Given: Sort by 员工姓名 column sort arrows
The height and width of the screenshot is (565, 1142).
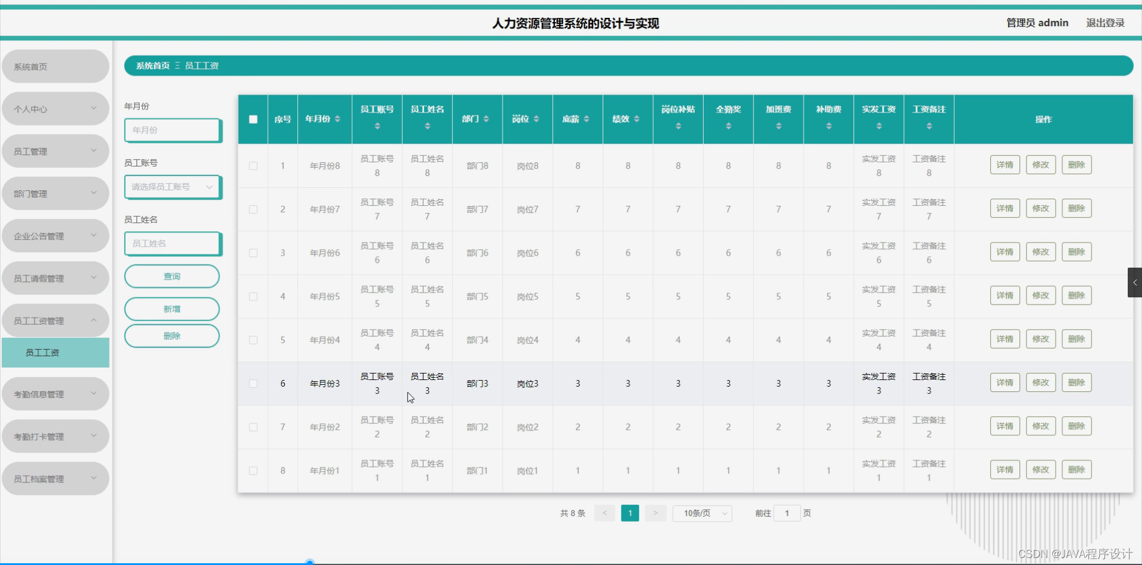Looking at the screenshot, I should (x=427, y=126).
